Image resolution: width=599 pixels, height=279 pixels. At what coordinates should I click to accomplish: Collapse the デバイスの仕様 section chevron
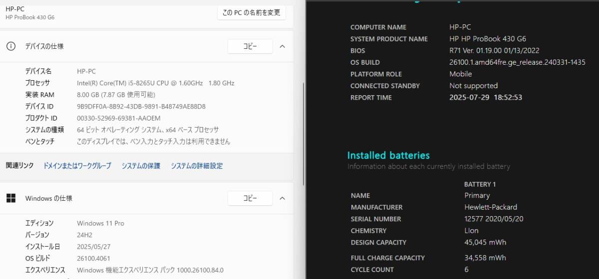(282, 46)
